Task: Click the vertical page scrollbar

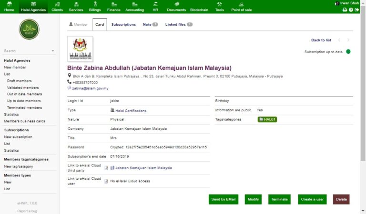Action: tap(363, 84)
